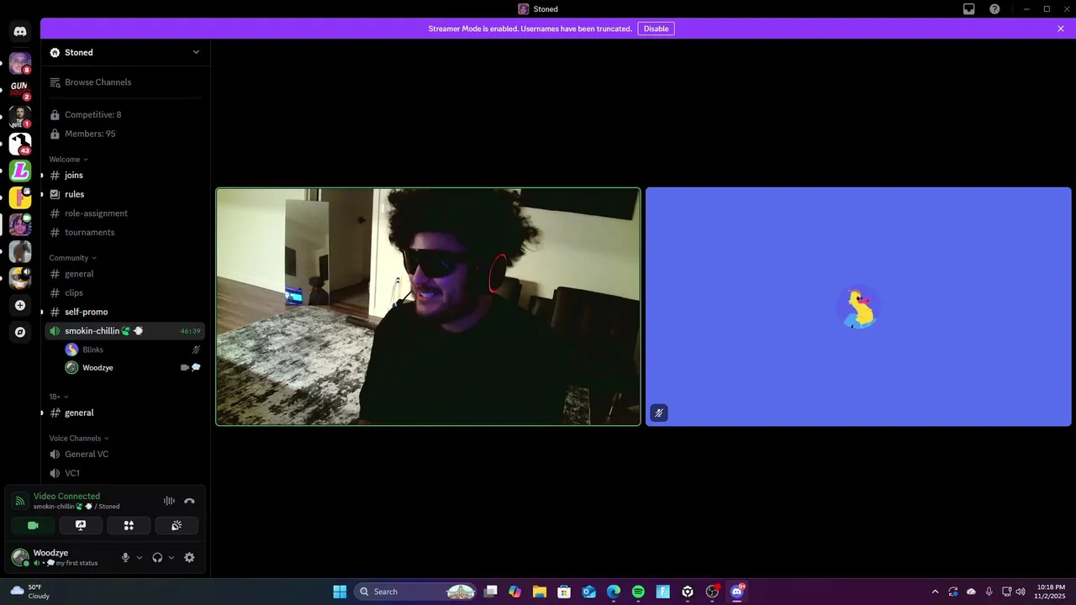Open the self-promo channel
This screenshot has width=1076, height=605.
[124, 312]
